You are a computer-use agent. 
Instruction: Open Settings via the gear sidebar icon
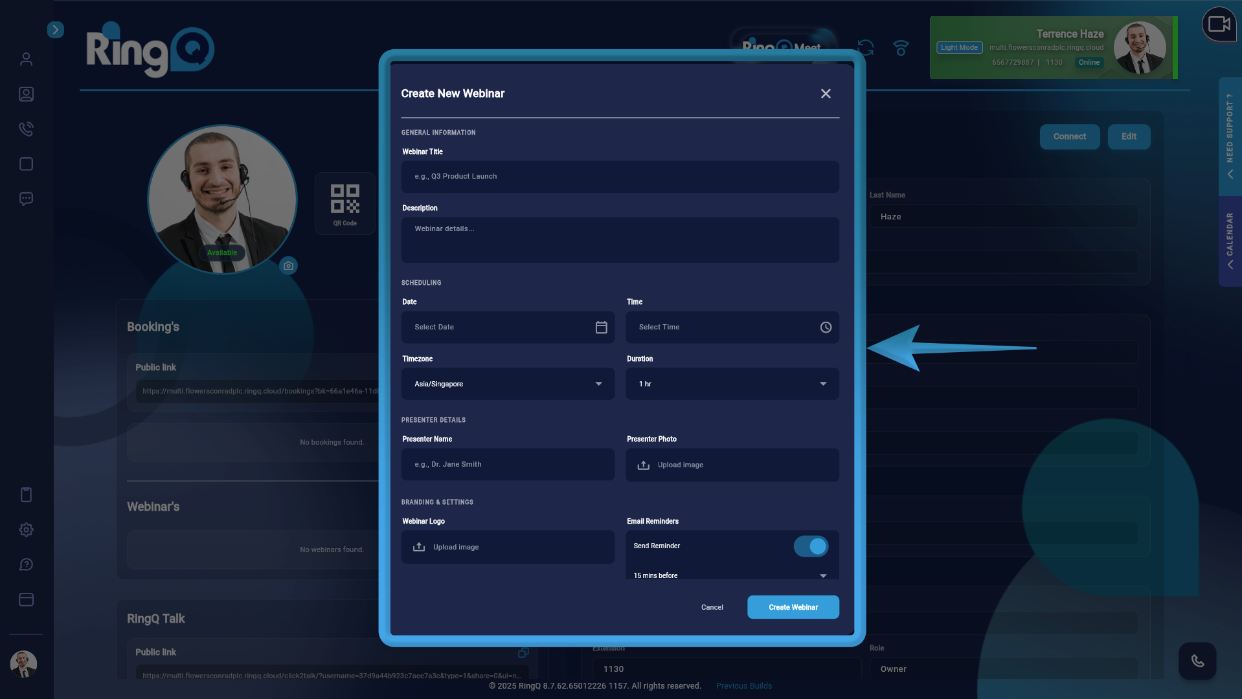pos(26,529)
